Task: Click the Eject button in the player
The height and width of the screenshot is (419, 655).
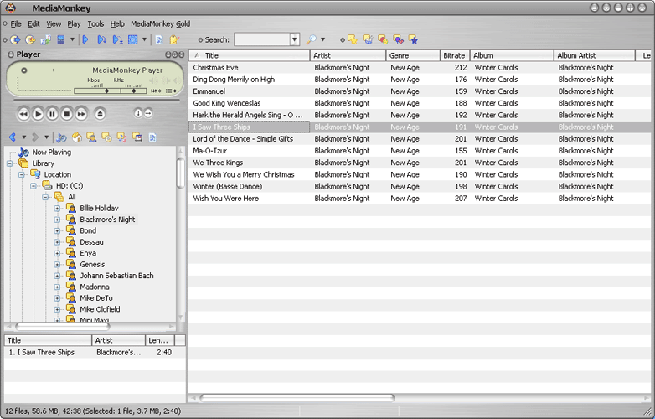Action: point(100,114)
